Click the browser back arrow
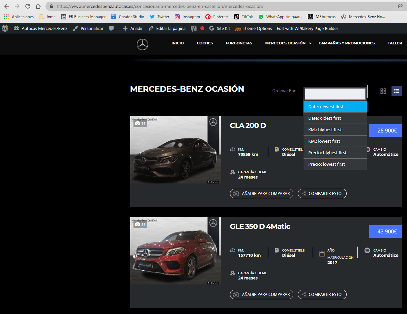This screenshot has height=314, width=407. click(7, 6)
